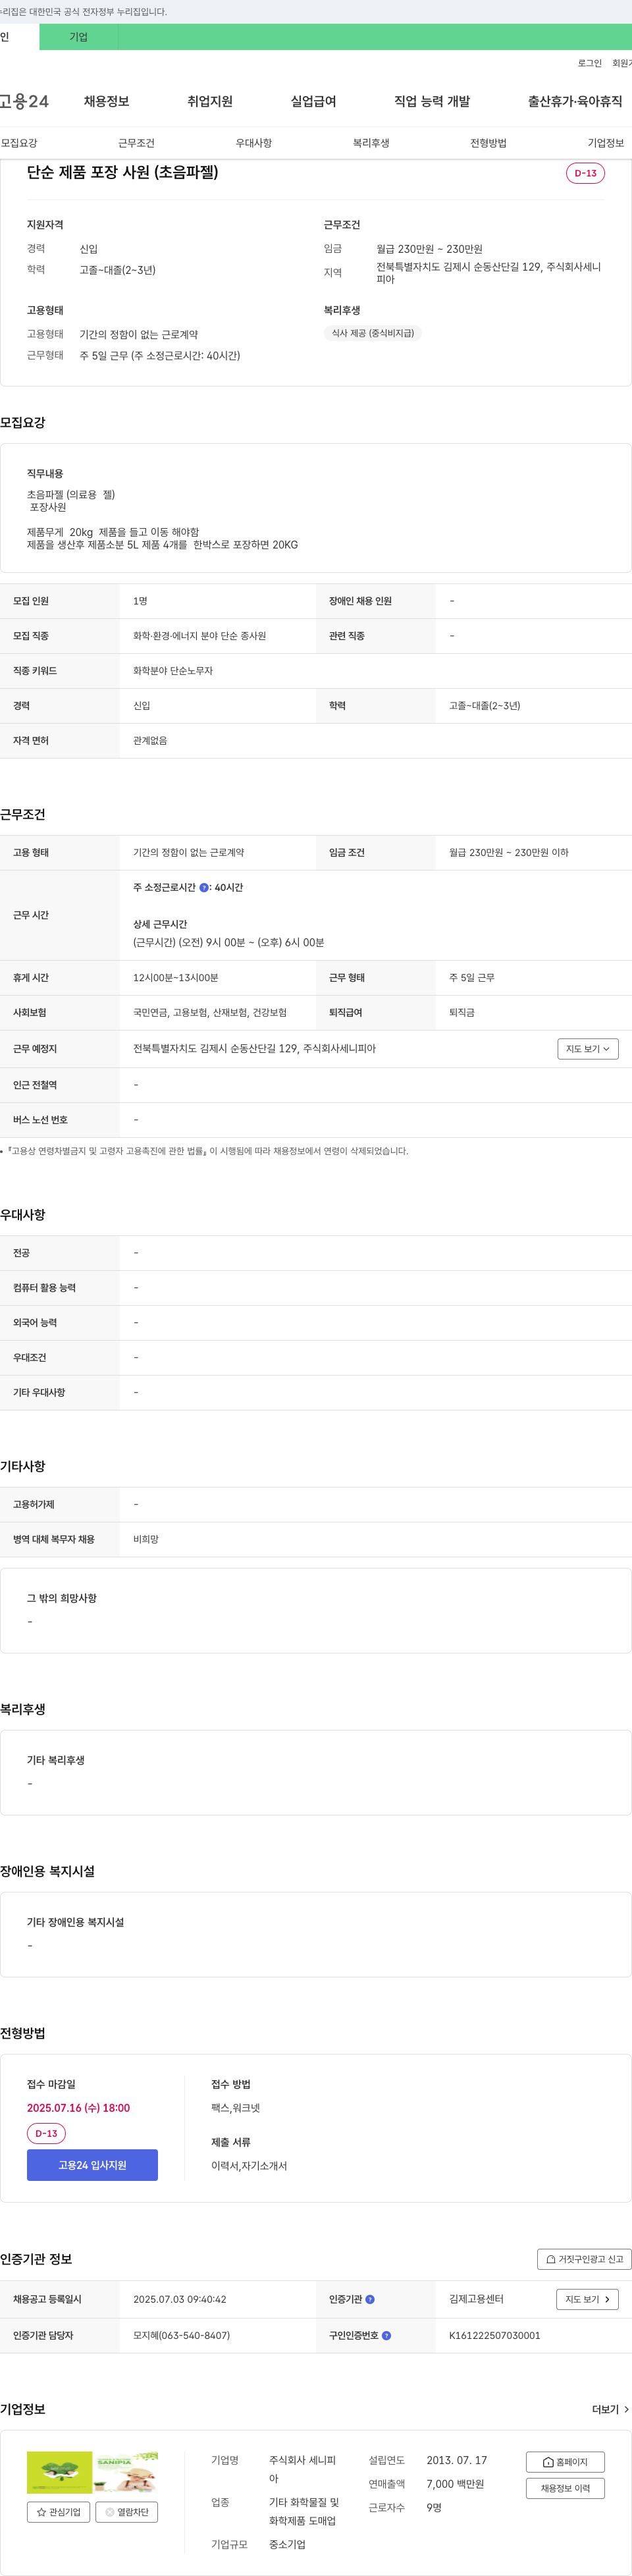Select contact text 모지혜(063-540-8407)
This screenshot has width=632, height=2576.
tap(181, 2335)
